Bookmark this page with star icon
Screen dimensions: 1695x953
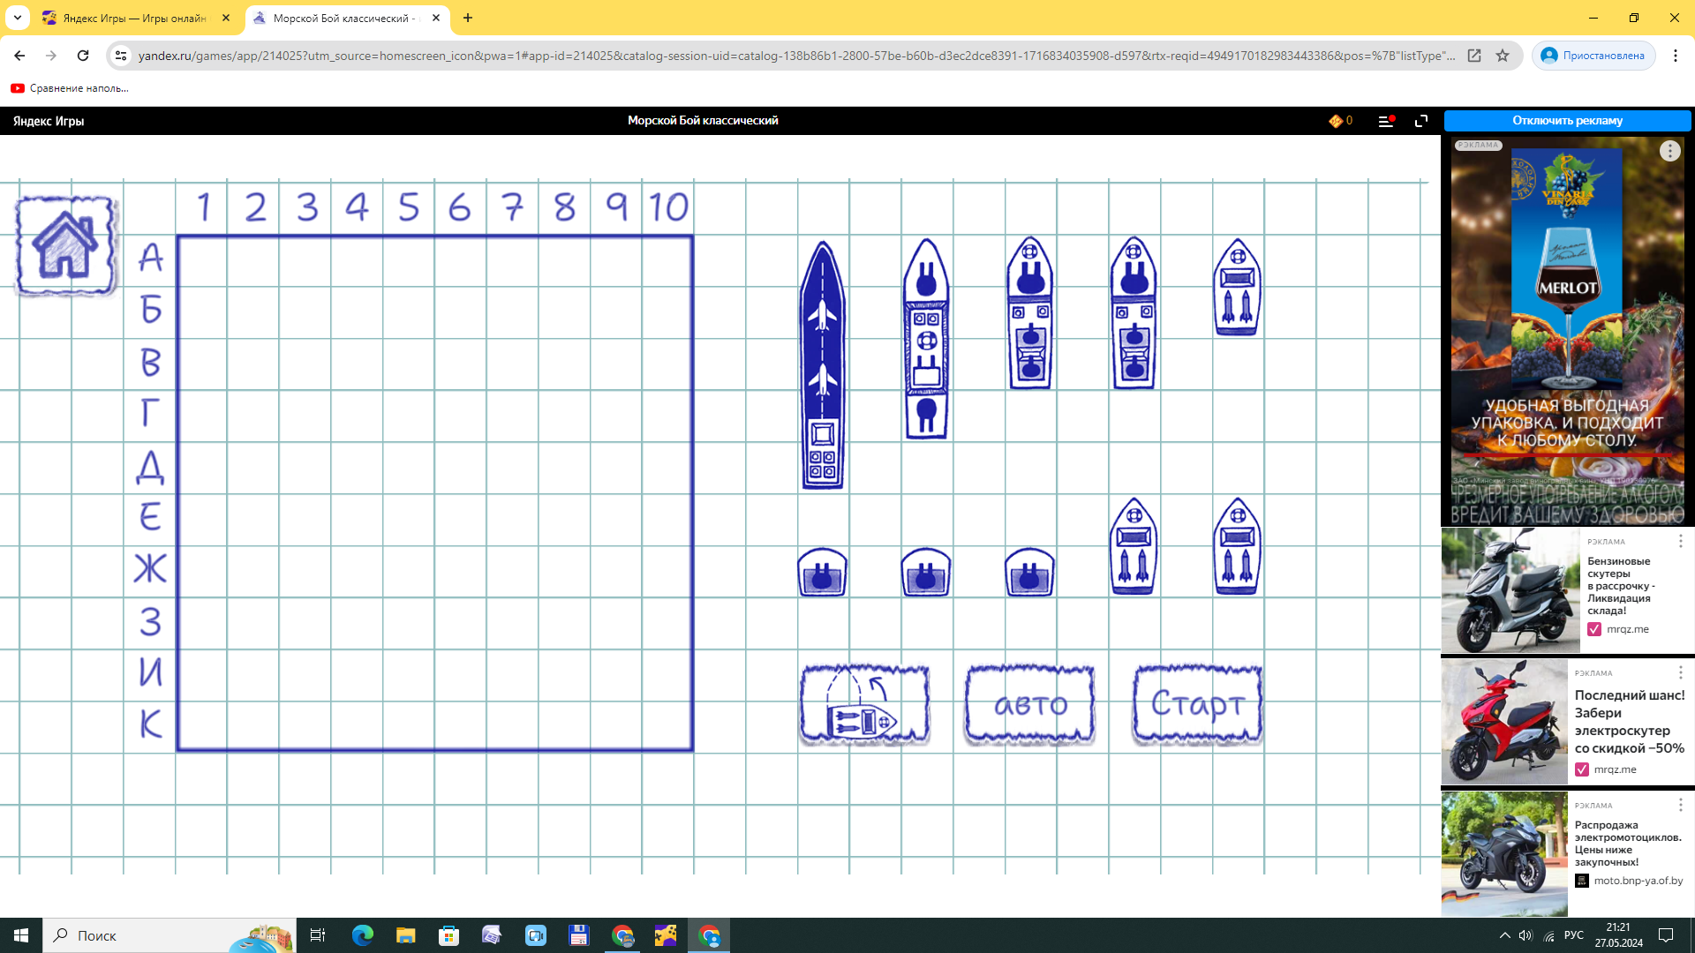point(1503,56)
